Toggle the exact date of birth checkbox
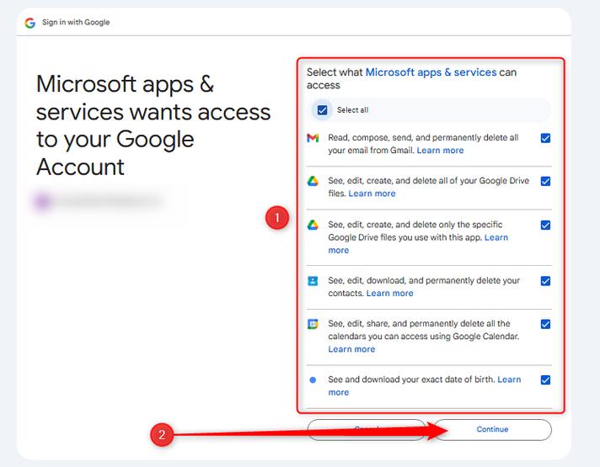 point(546,379)
